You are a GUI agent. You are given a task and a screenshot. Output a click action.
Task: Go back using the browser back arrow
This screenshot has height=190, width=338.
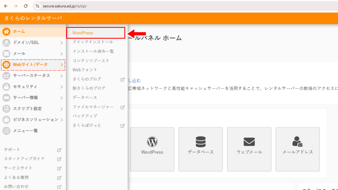pos(6,6)
